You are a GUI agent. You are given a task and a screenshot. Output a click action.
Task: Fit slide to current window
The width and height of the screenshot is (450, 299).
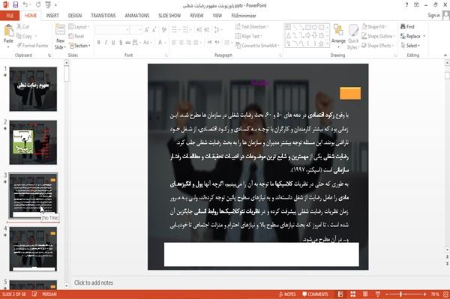[x=445, y=294]
